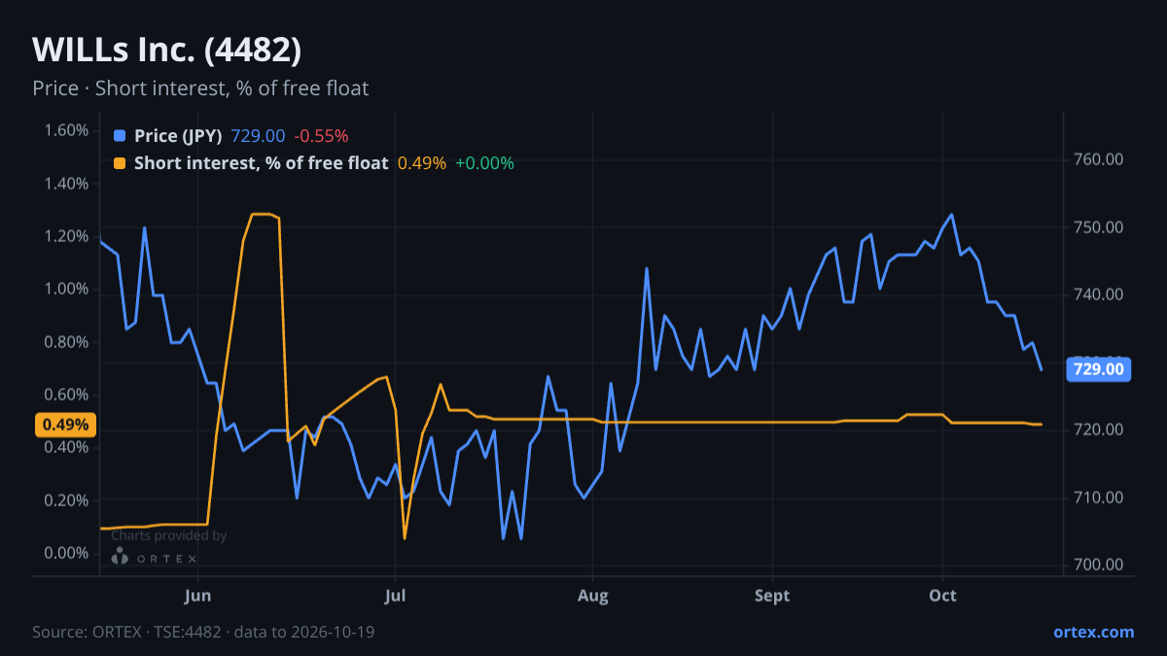Viewport: 1167px width, 656px height.
Task: Click the orange Short interest legend swatch
Action: pos(120,163)
